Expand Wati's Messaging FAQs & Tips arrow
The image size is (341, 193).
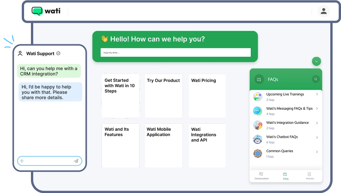click(x=317, y=109)
